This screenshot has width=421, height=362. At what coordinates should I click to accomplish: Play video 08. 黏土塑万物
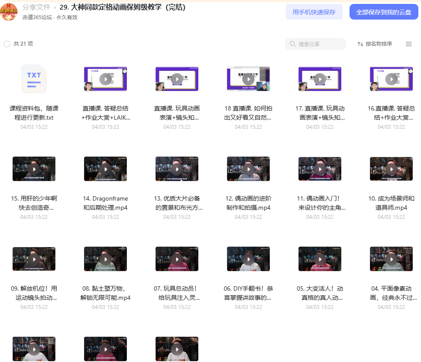[105, 259]
